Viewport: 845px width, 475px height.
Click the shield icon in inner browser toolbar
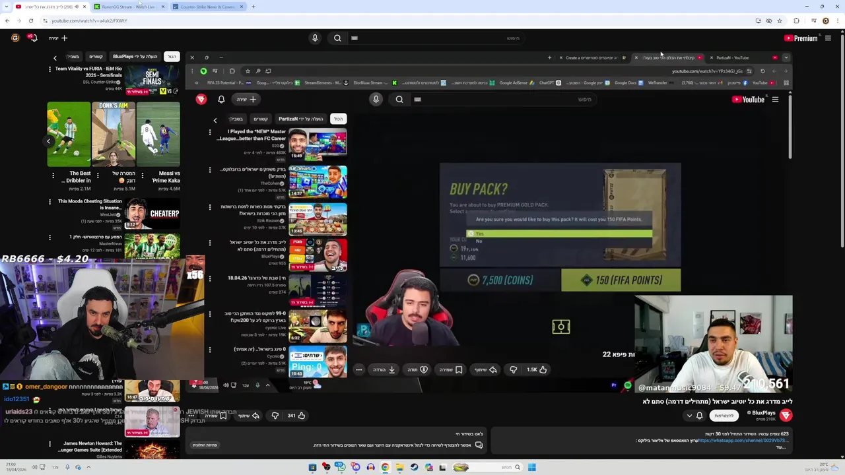203,71
